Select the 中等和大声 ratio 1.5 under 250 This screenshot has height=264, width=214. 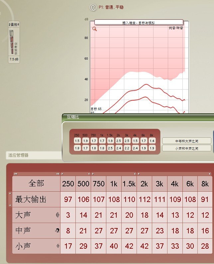click(77, 141)
